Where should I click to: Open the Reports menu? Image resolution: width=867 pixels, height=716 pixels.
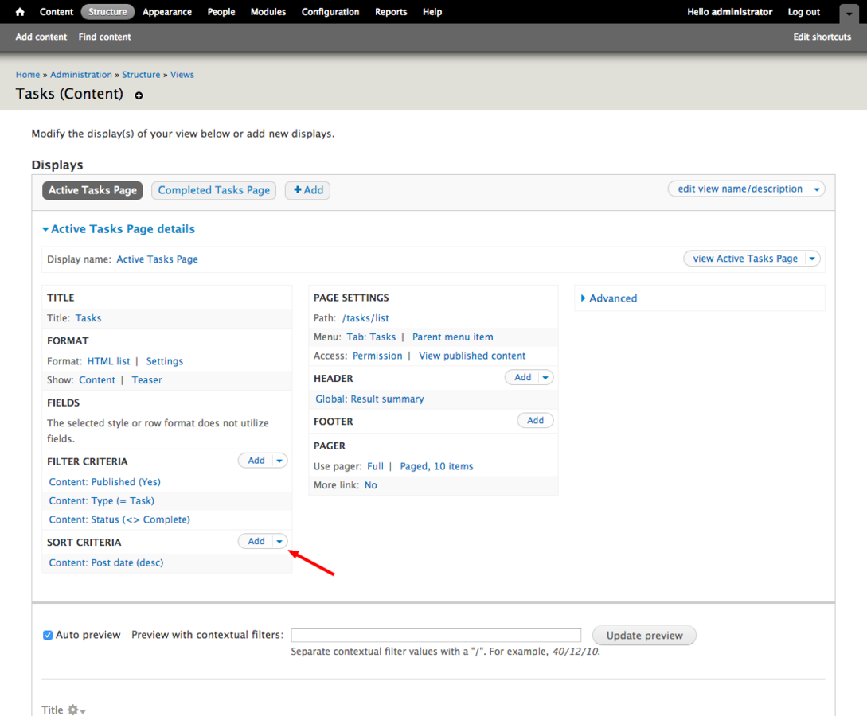tap(391, 12)
